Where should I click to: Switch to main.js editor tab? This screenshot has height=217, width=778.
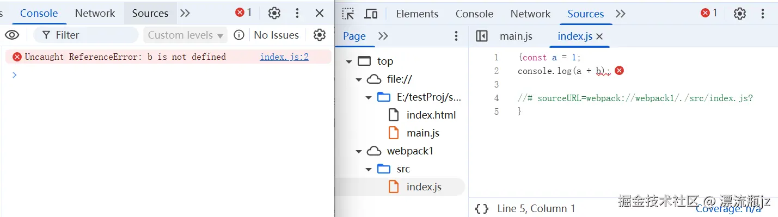point(516,36)
